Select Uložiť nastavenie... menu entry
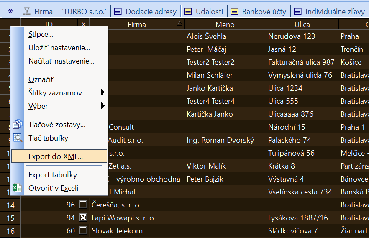 (59, 48)
